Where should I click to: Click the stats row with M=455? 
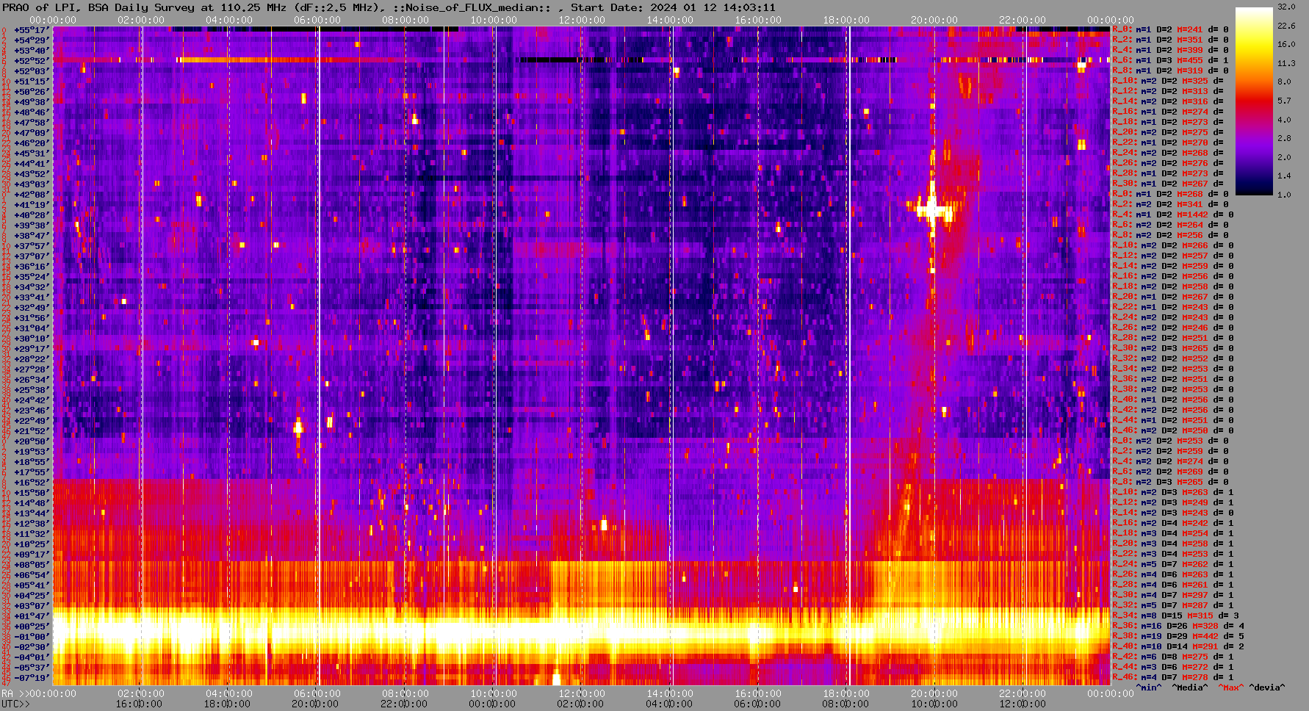(1170, 60)
